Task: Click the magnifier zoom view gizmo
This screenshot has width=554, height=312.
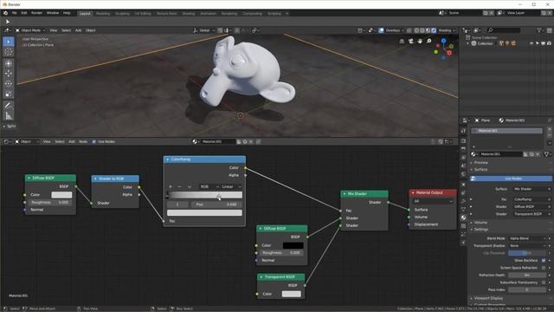Action: [x=428, y=42]
